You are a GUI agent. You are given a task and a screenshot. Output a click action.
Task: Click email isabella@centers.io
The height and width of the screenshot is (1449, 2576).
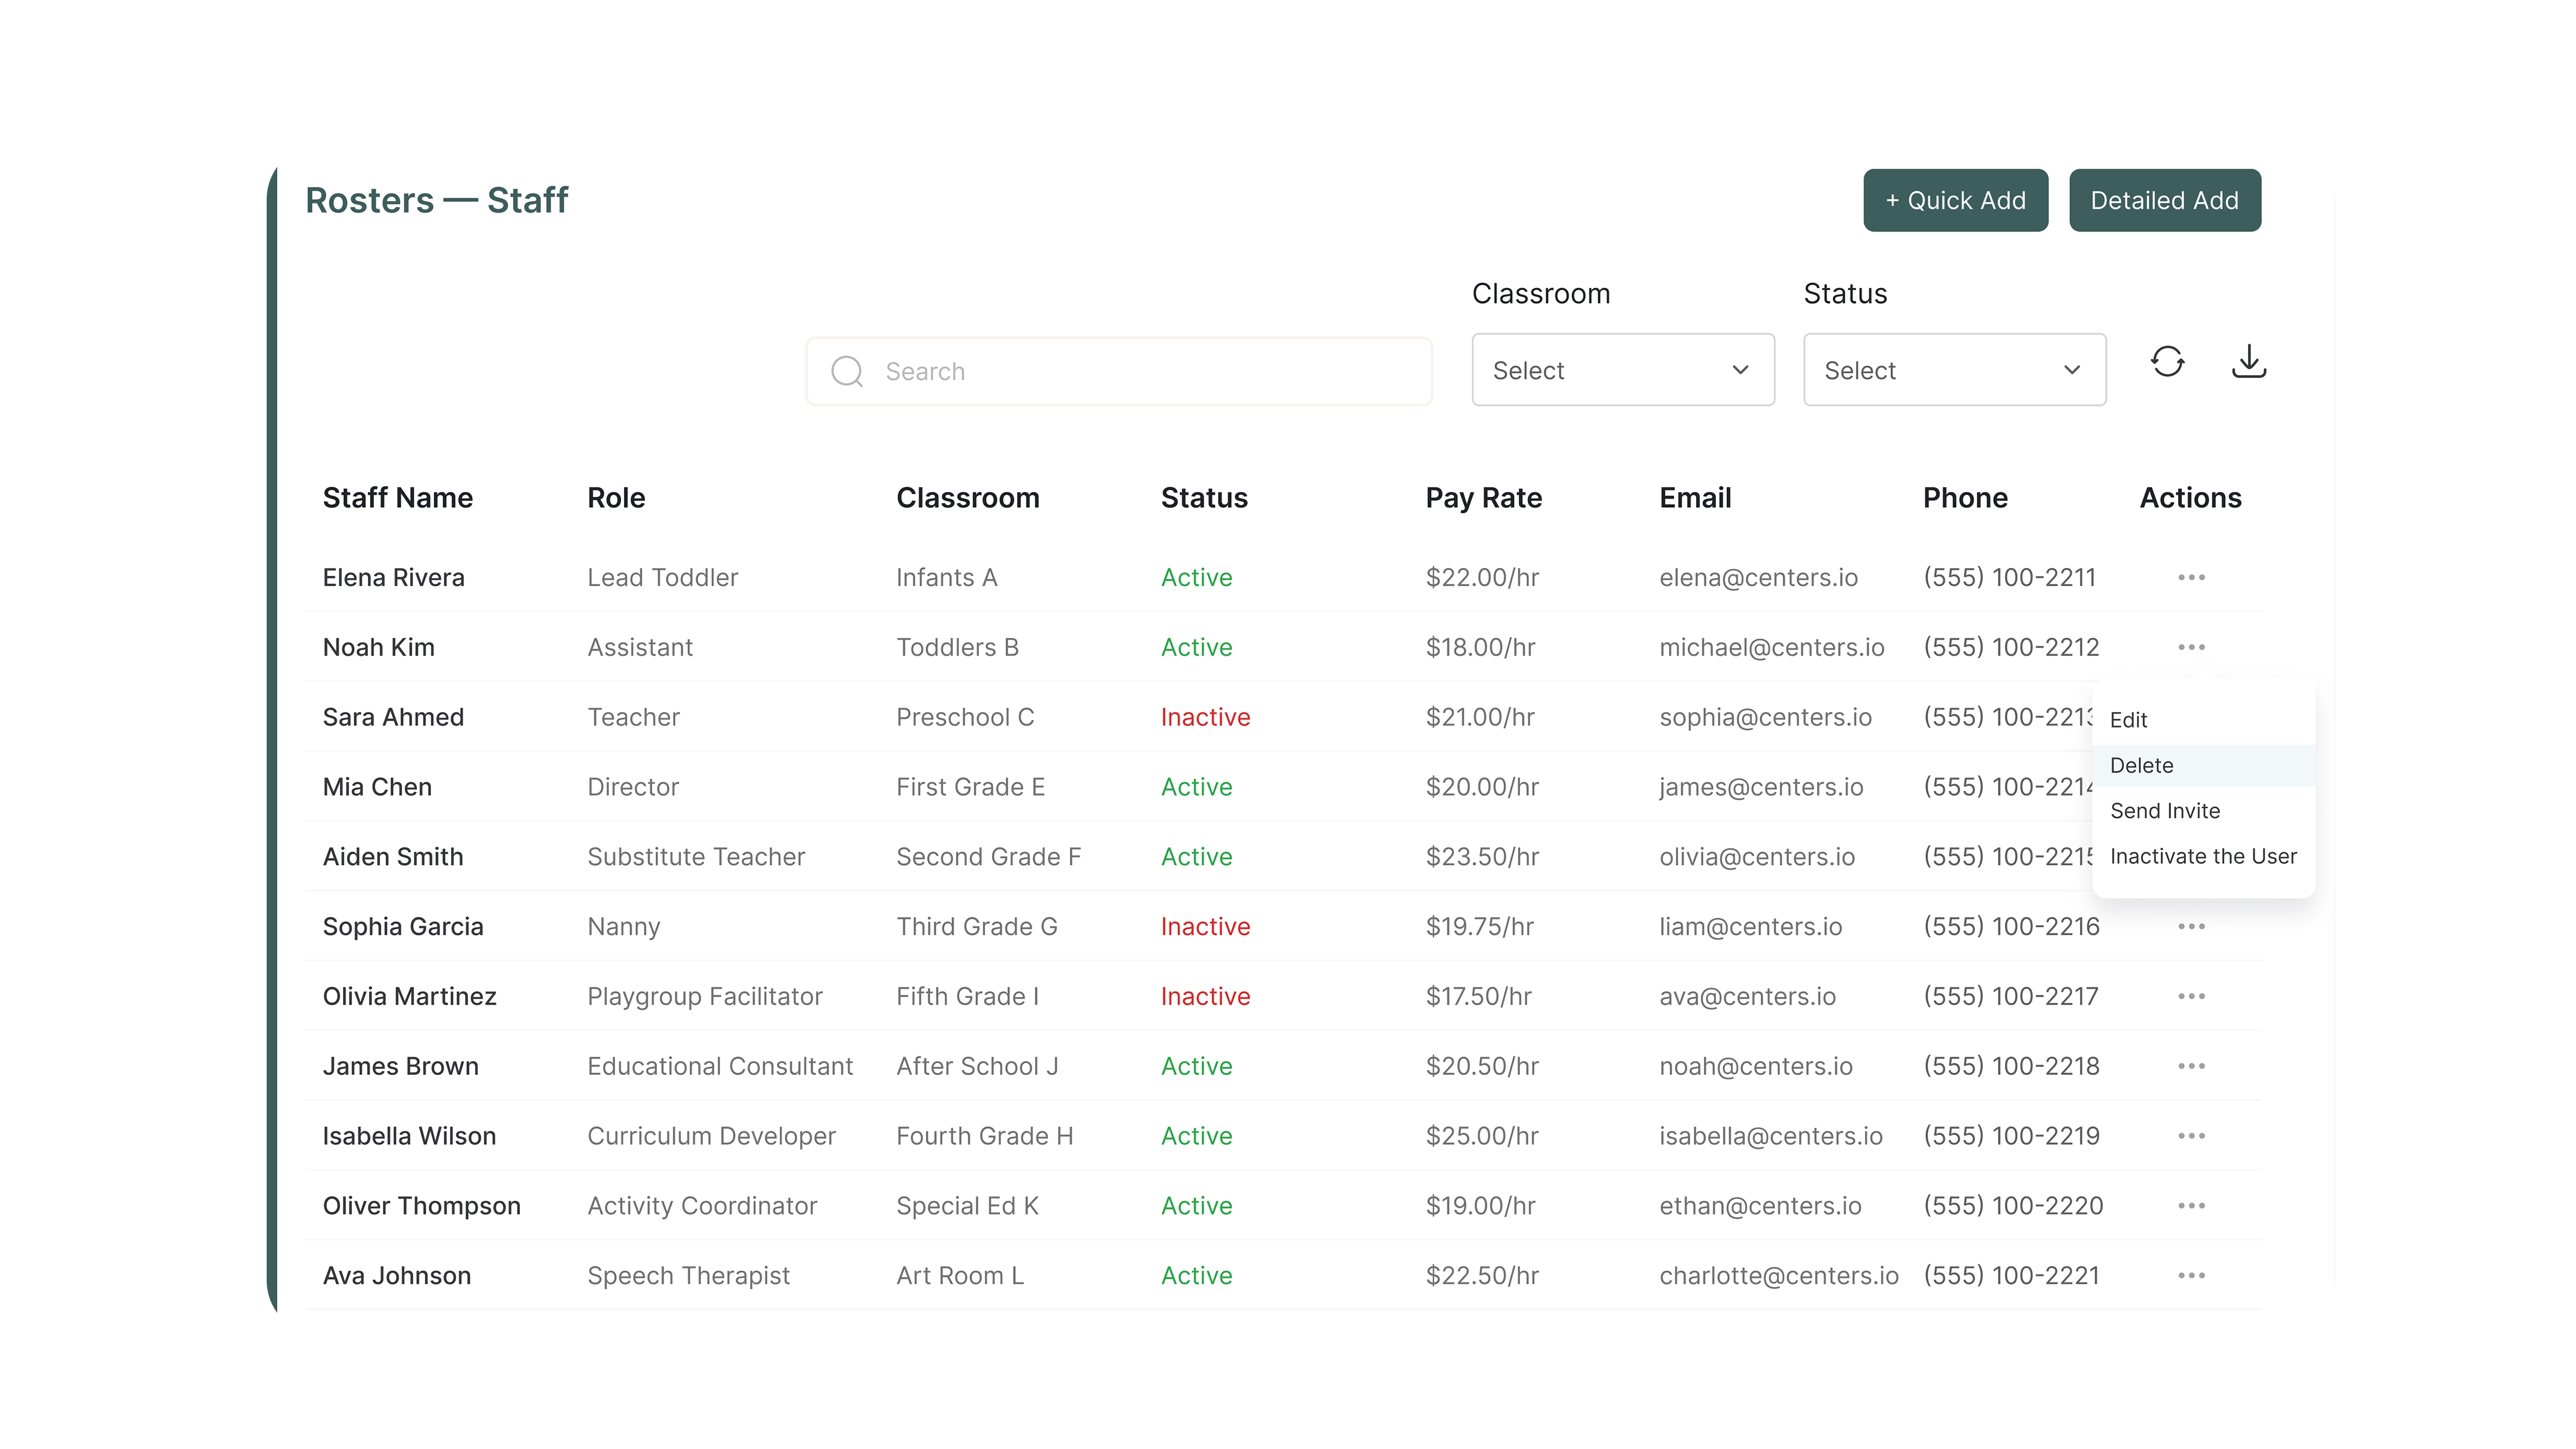point(1771,1137)
